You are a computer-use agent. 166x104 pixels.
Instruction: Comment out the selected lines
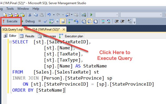103,21
